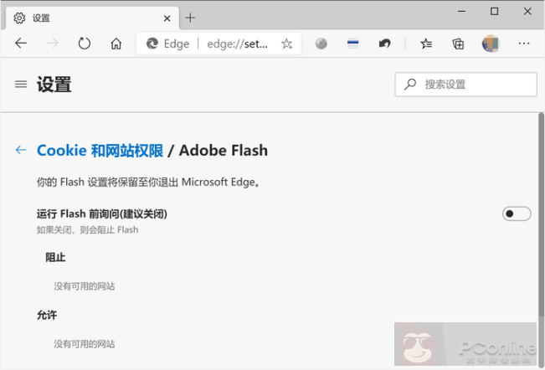Open the Collections icon
This screenshot has width=545, height=370.
click(458, 44)
